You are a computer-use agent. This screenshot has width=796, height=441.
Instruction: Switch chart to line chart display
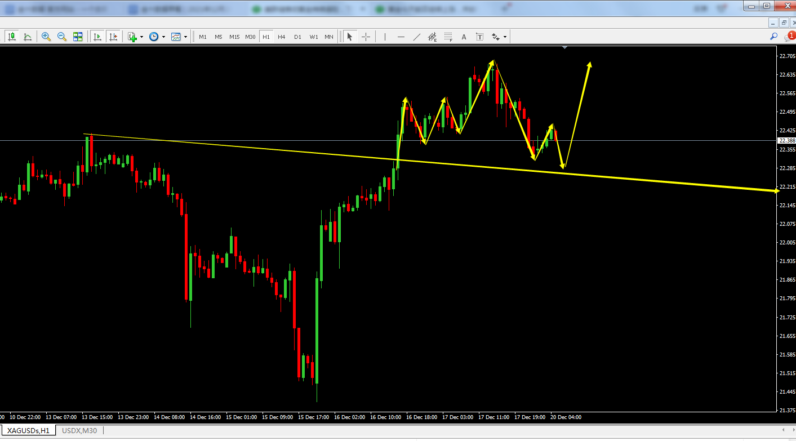point(27,37)
